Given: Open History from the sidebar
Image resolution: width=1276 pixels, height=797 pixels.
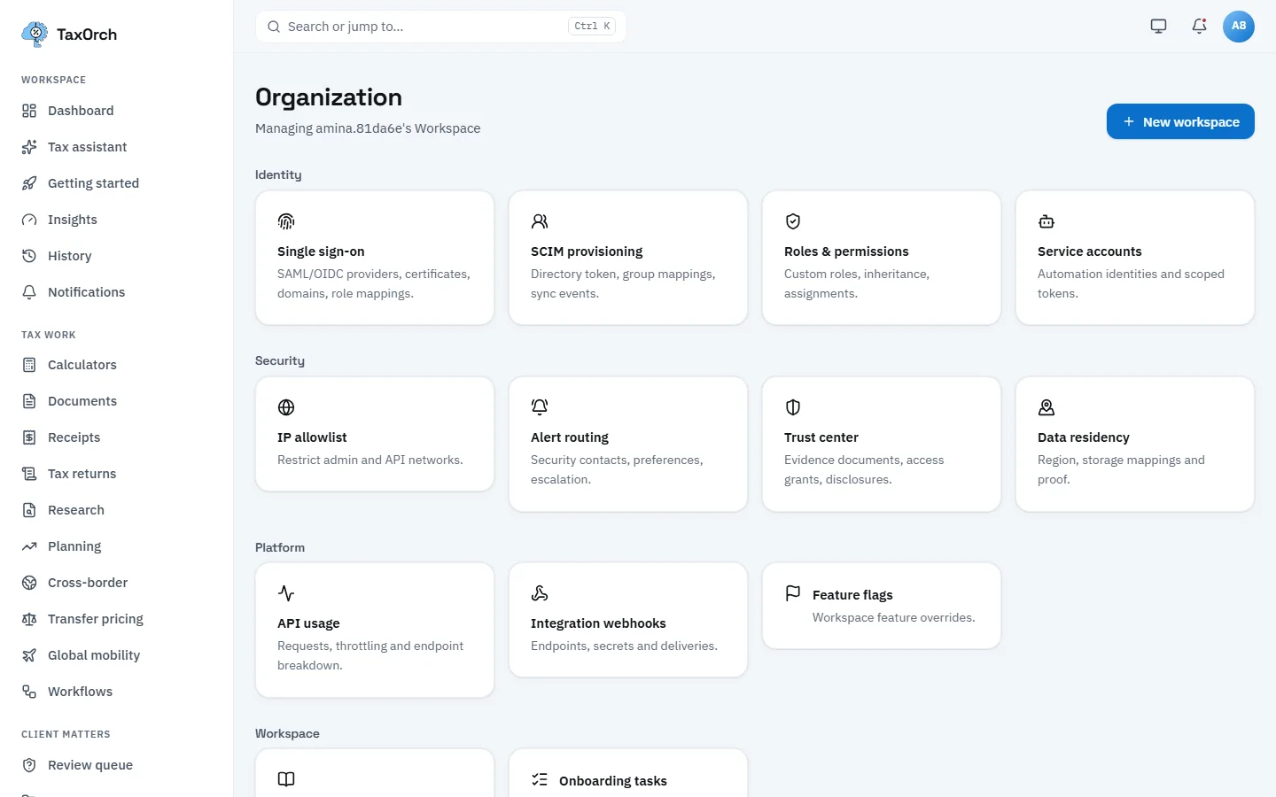Looking at the screenshot, I should coord(116,256).
